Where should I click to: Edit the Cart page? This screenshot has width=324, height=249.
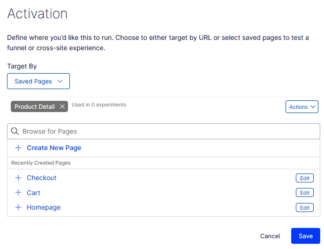305,193
